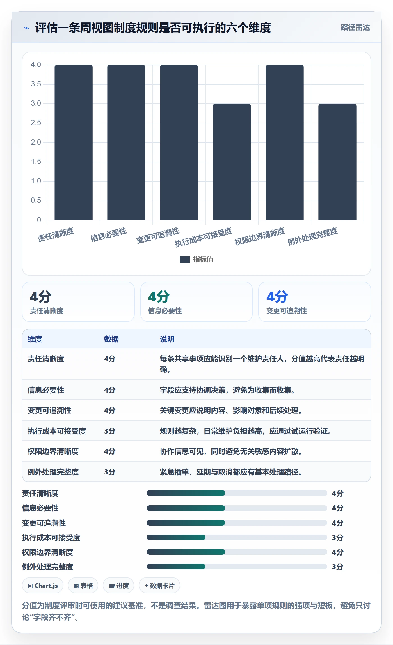Click the 进度 tag chip

tap(118, 586)
